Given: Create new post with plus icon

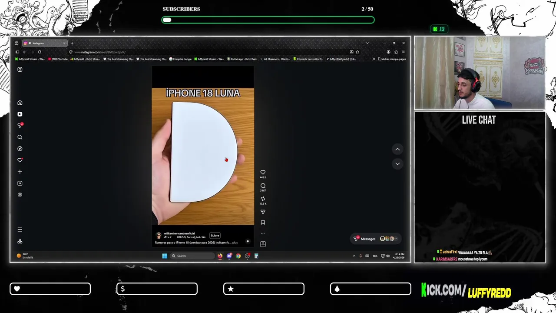Looking at the screenshot, I should [x=20, y=172].
